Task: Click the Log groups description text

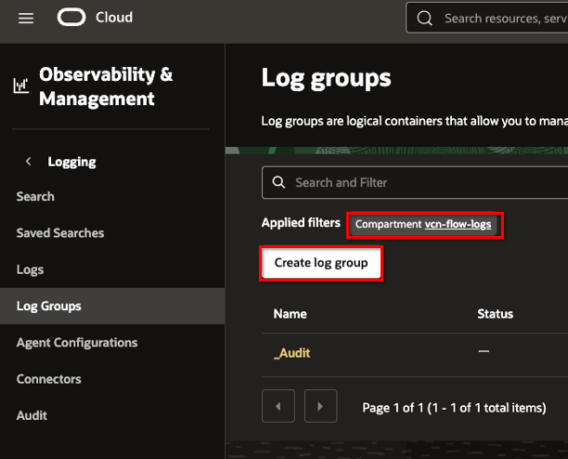Action: click(x=415, y=121)
